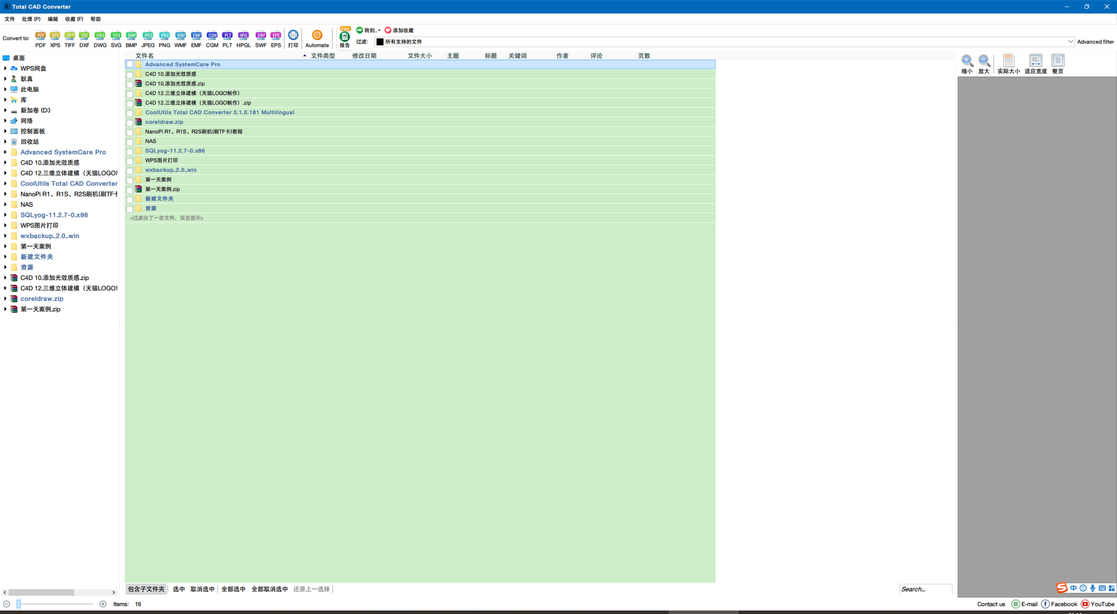Open the file filter dropdown arrow
The height and width of the screenshot is (614, 1117).
1070,42
